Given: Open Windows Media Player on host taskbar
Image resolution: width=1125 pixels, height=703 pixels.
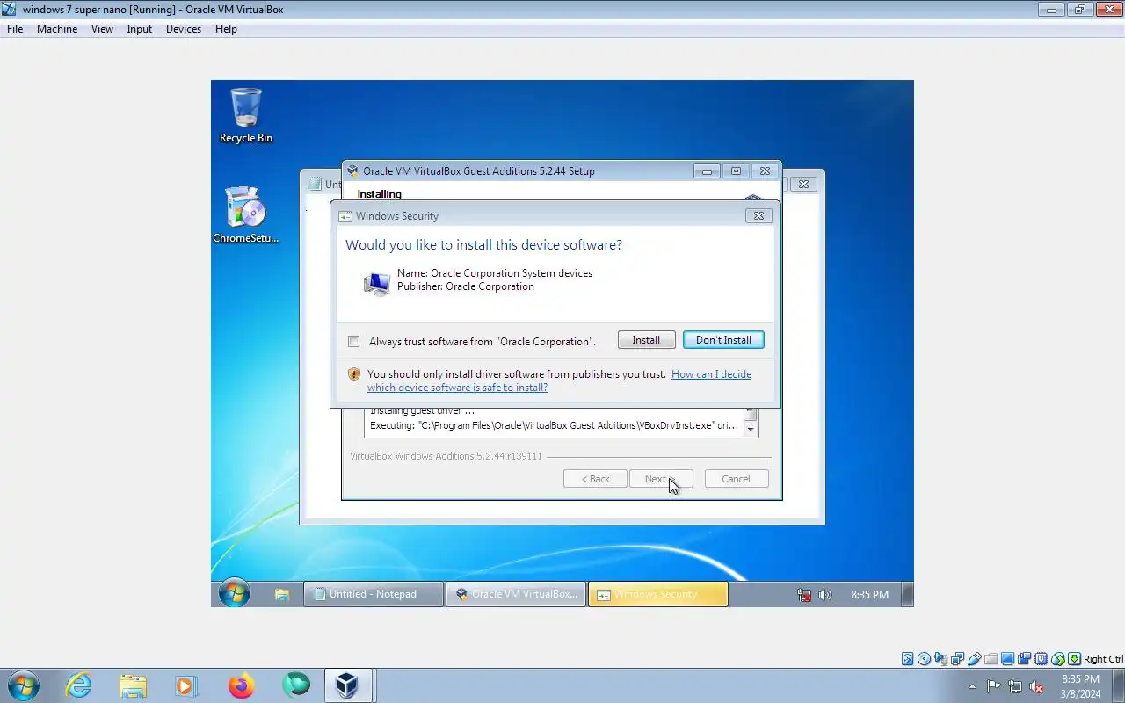Looking at the screenshot, I should point(186,685).
